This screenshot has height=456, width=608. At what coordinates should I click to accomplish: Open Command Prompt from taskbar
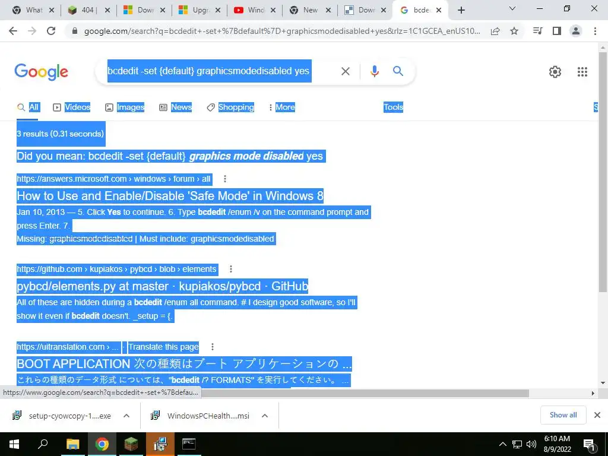[x=189, y=444]
